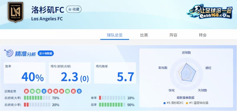Click the 70% value next to 总进球(大率)
The image size is (237, 111).
[56, 98]
